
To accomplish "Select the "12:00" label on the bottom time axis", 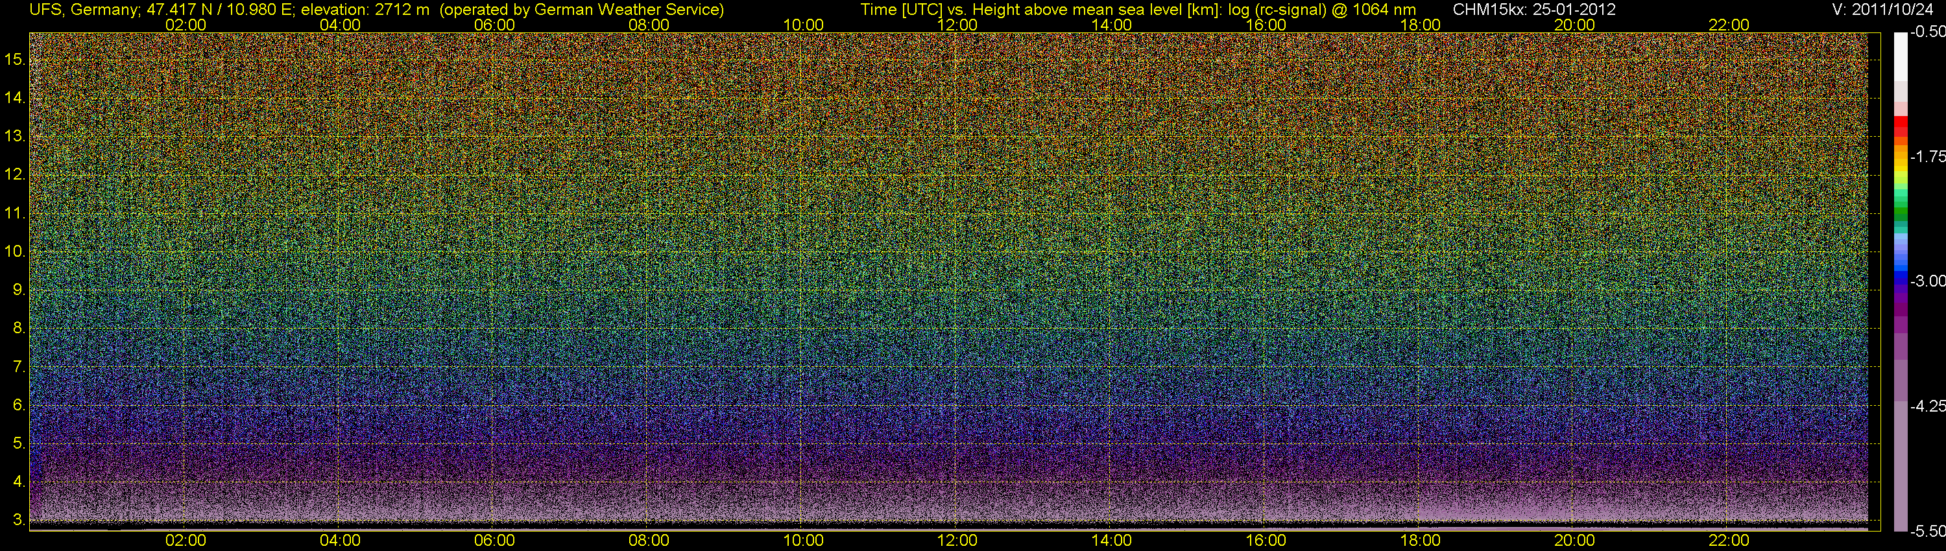I will (957, 541).
